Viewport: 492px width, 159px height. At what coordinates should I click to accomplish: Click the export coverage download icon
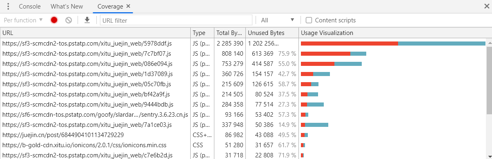tap(87, 20)
